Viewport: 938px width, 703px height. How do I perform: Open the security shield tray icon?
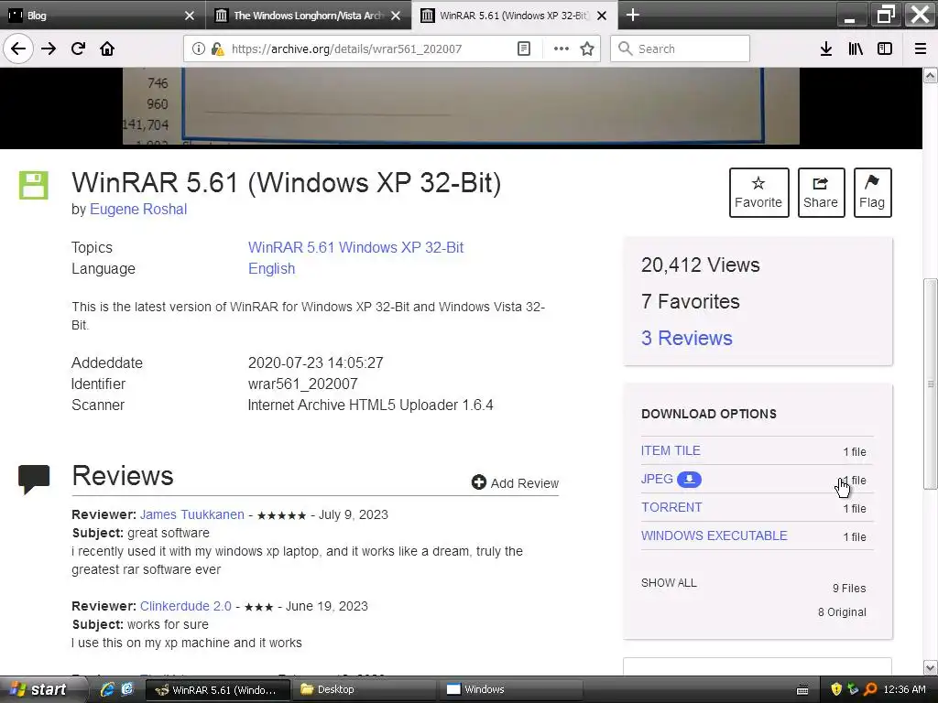[x=836, y=689]
